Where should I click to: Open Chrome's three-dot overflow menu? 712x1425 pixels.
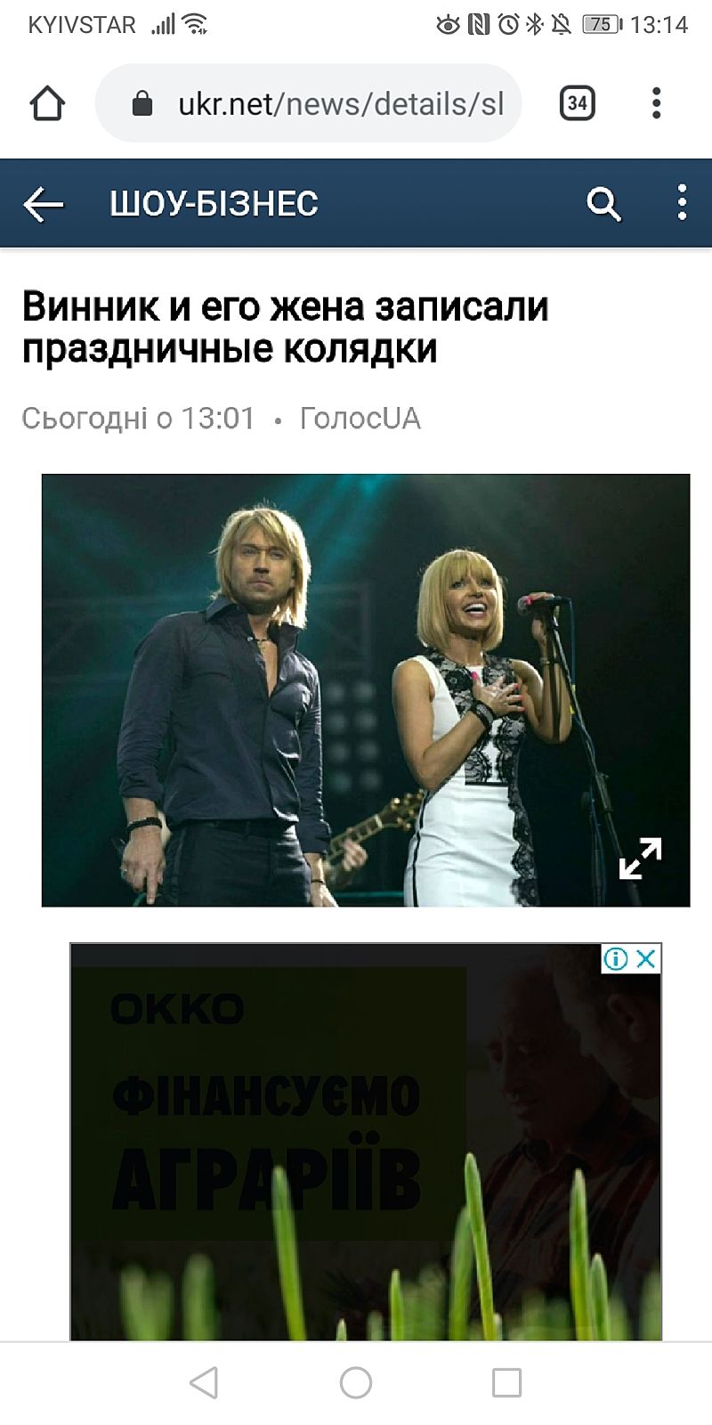(x=656, y=103)
